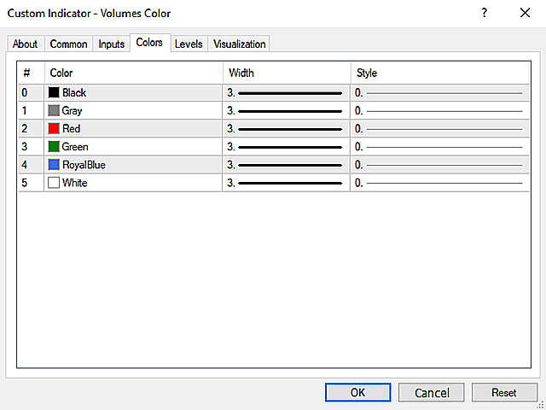The width and height of the screenshot is (546, 410).
Task: Click the help question mark icon
Action: coord(484,13)
